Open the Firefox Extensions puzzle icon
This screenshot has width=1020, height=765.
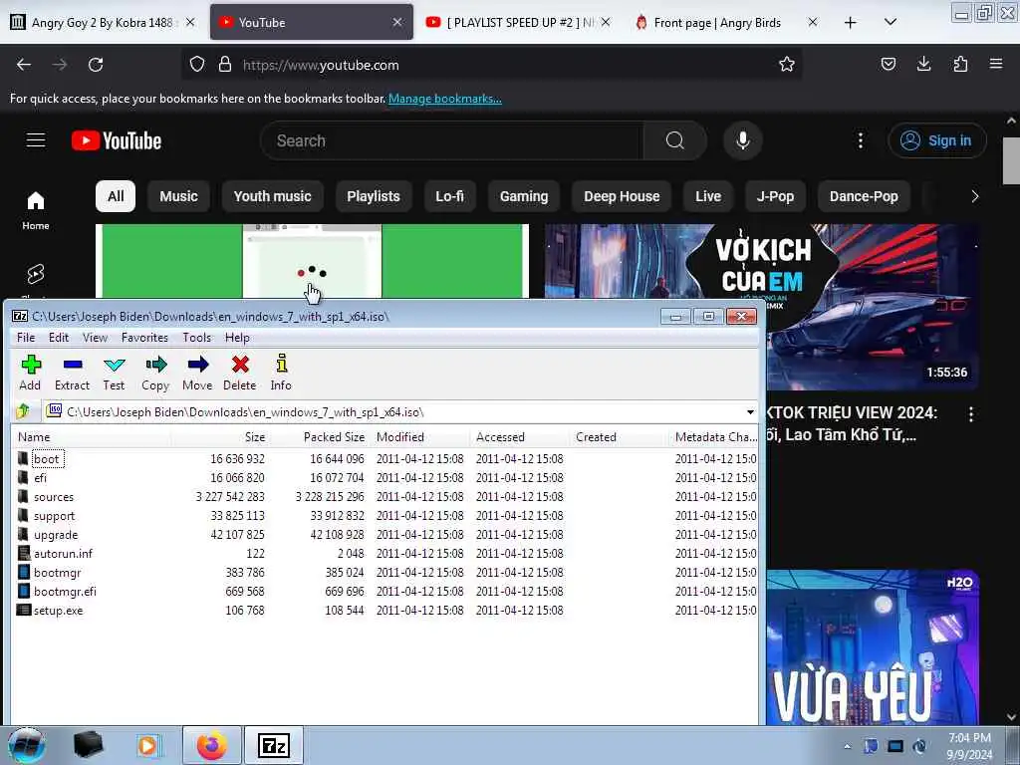coord(960,64)
